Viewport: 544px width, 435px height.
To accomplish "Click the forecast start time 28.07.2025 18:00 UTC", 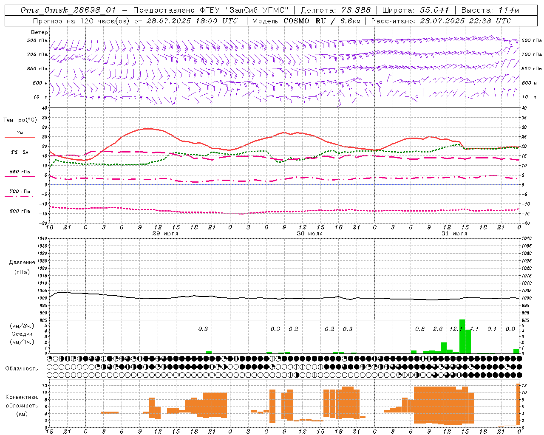I will [192, 20].
